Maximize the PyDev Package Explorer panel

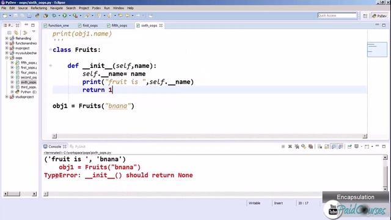[33, 25]
